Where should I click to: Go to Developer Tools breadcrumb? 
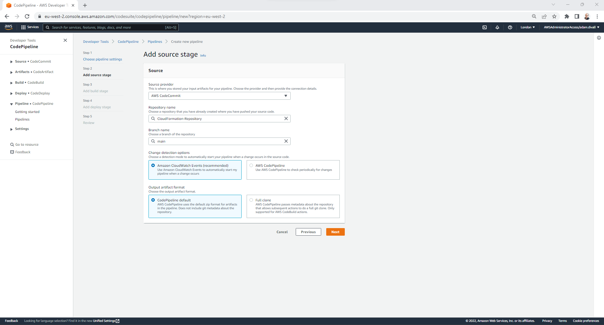(x=96, y=42)
